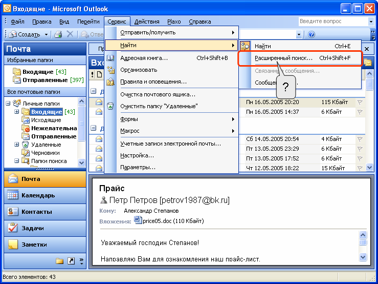Open the Файл menu
The image size is (378, 284).
pyautogui.click(x=17, y=22)
